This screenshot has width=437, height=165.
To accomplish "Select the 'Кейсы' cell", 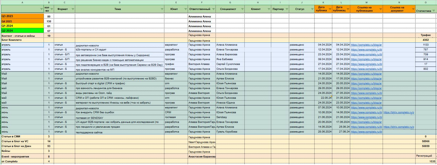I will tap(22, 151).
